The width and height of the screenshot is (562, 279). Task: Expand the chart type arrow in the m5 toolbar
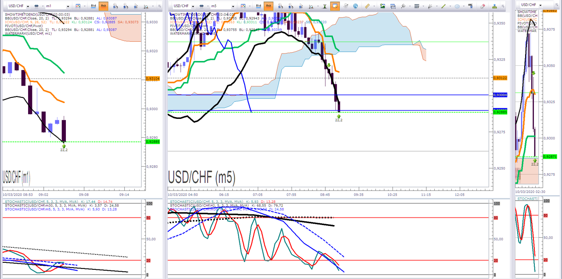point(250,6)
